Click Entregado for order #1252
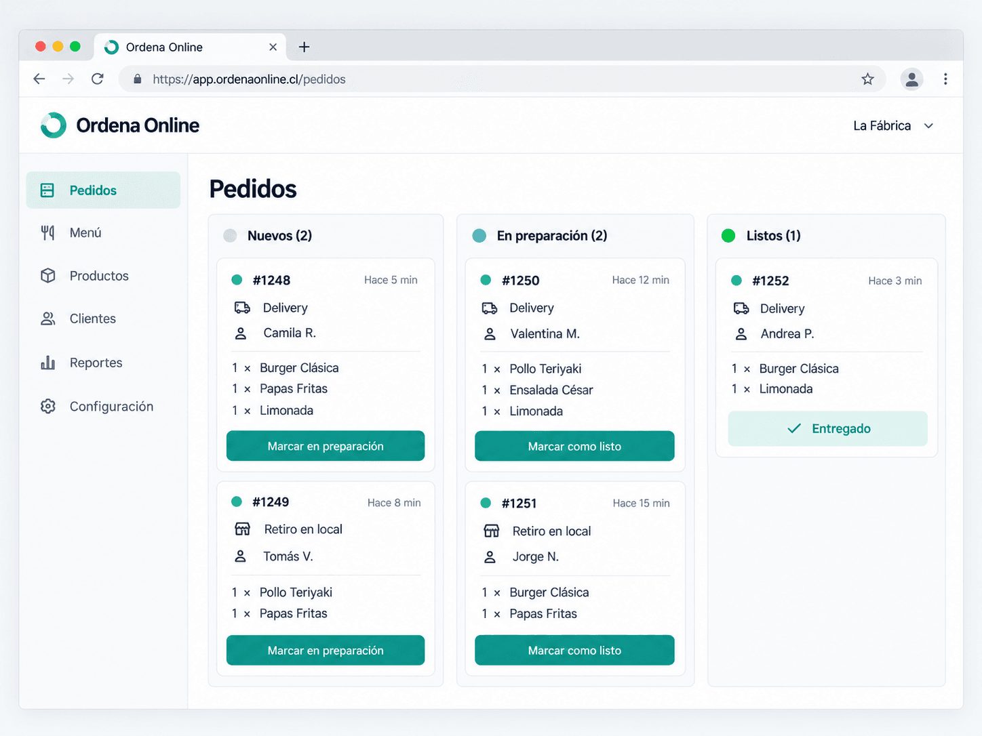982x736 pixels. point(827,428)
